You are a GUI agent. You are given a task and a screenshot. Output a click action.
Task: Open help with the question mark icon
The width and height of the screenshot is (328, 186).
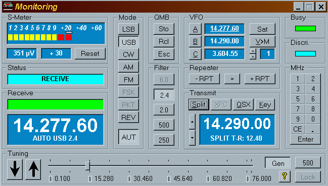(285, 176)
